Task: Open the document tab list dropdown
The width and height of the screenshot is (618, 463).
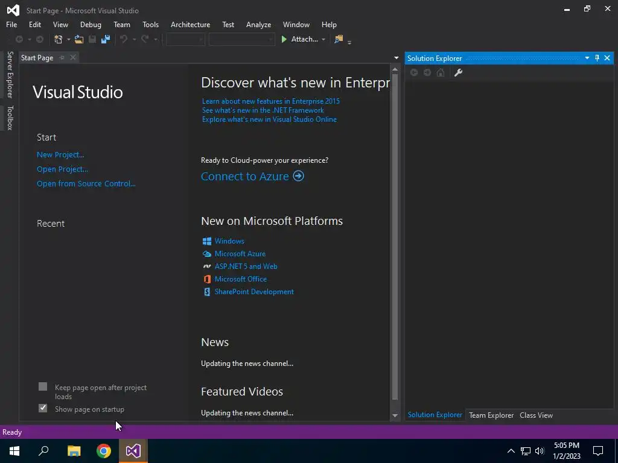Action: click(396, 58)
